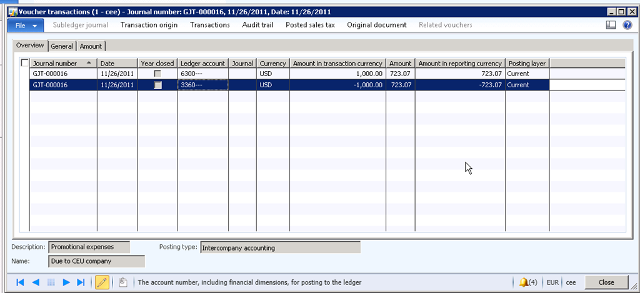
Task: Go to the first record
Action: [x=20, y=282]
